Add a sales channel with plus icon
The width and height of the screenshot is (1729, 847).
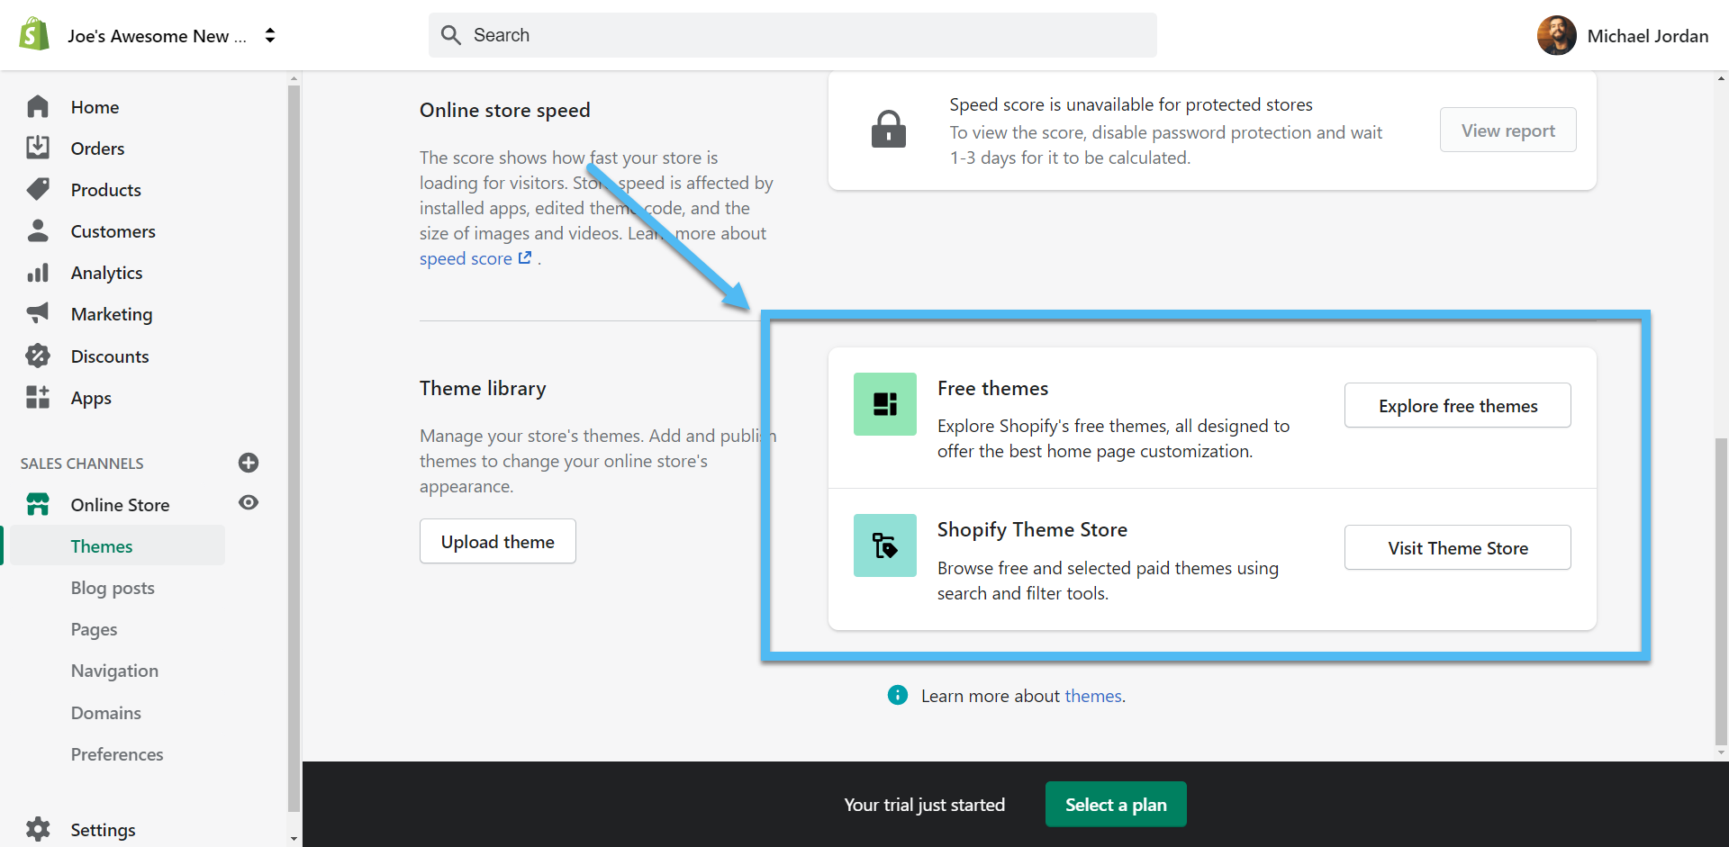coord(249,463)
